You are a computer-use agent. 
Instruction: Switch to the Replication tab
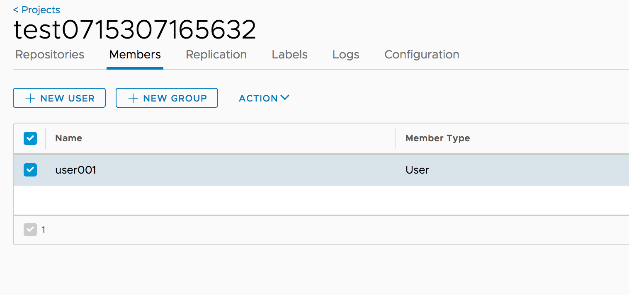216,54
